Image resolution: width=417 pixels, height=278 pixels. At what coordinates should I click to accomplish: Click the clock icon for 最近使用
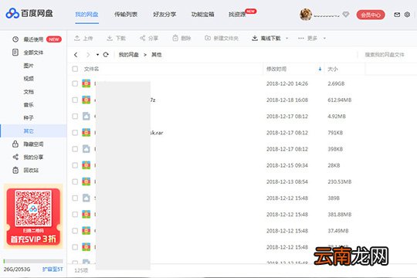pyautogui.click(x=15, y=39)
